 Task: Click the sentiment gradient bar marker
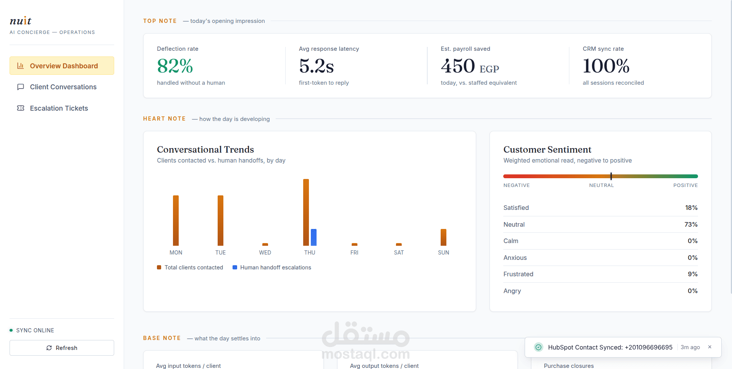tap(611, 176)
